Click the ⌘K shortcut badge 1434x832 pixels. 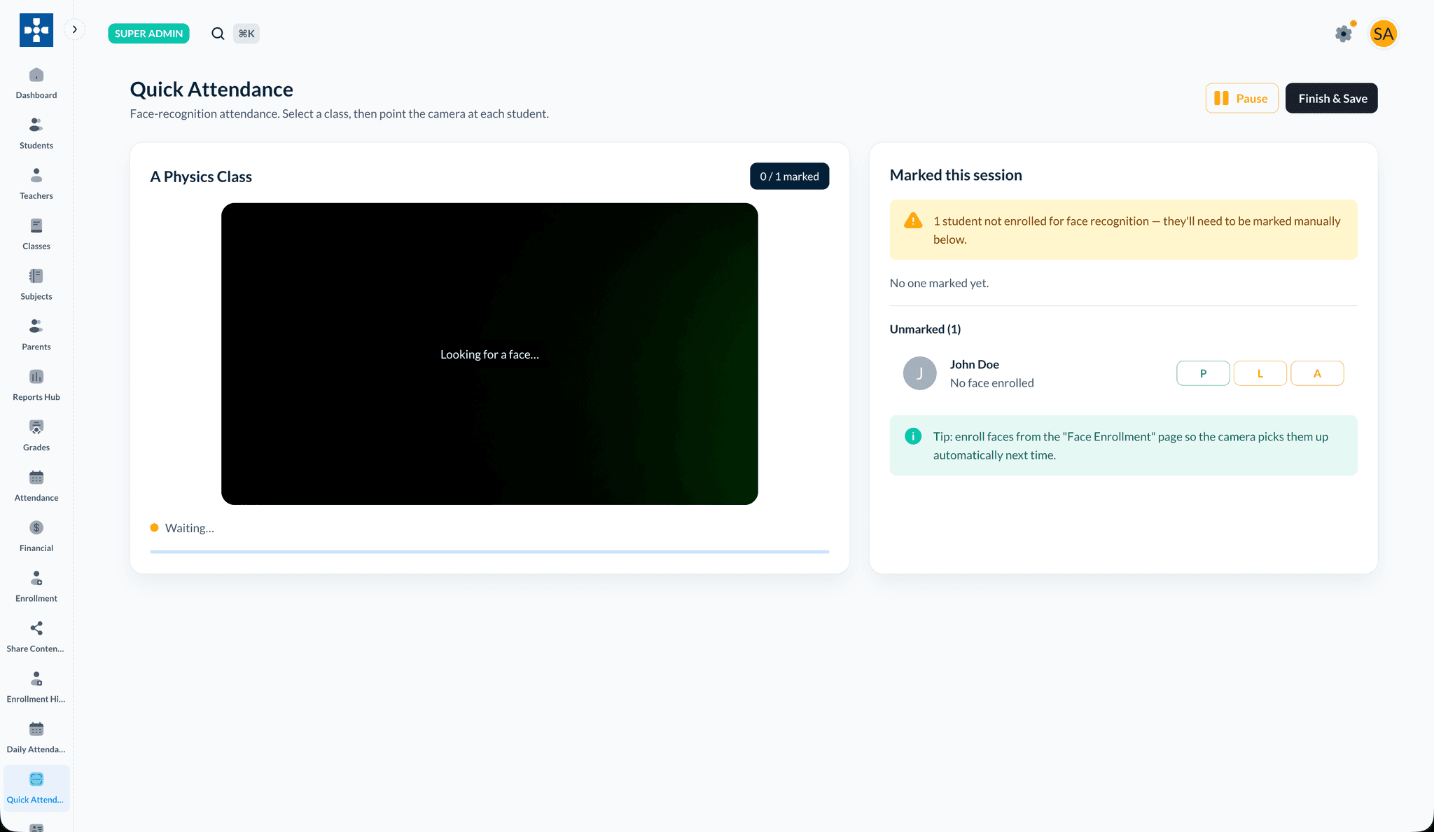click(x=246, y=34)
